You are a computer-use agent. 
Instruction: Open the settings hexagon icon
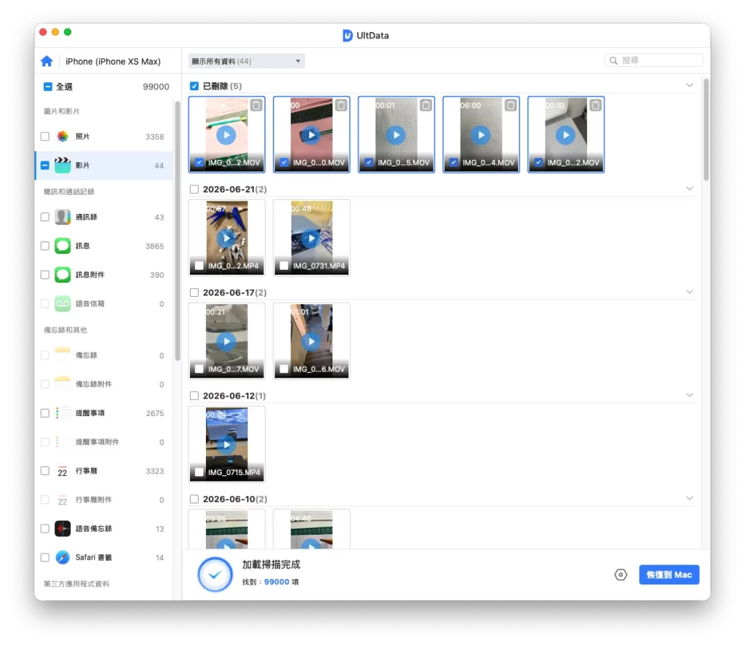[x=621, y=575]
